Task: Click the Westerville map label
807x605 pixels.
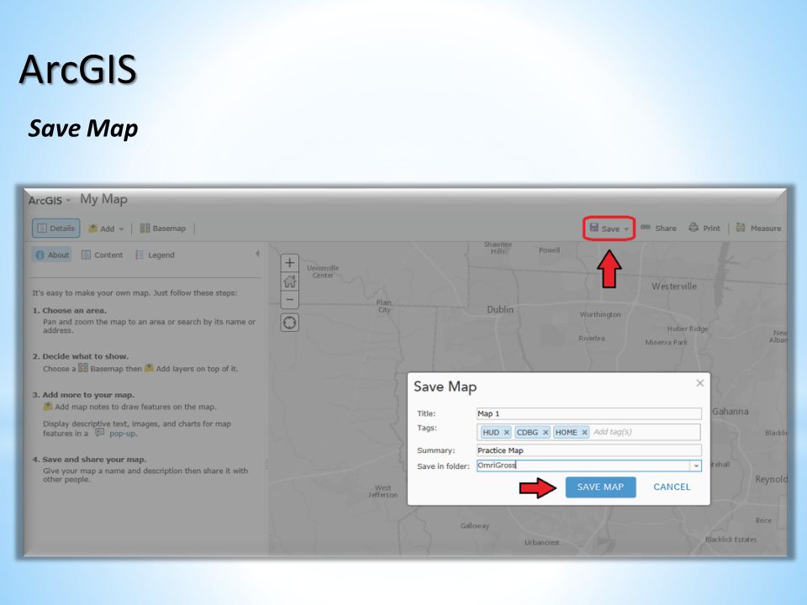Action: coord(674,286)
